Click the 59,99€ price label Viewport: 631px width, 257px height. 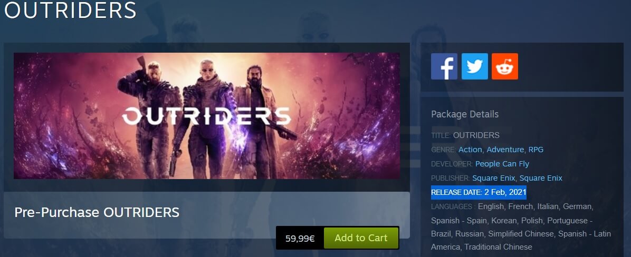tap(300, 238)
